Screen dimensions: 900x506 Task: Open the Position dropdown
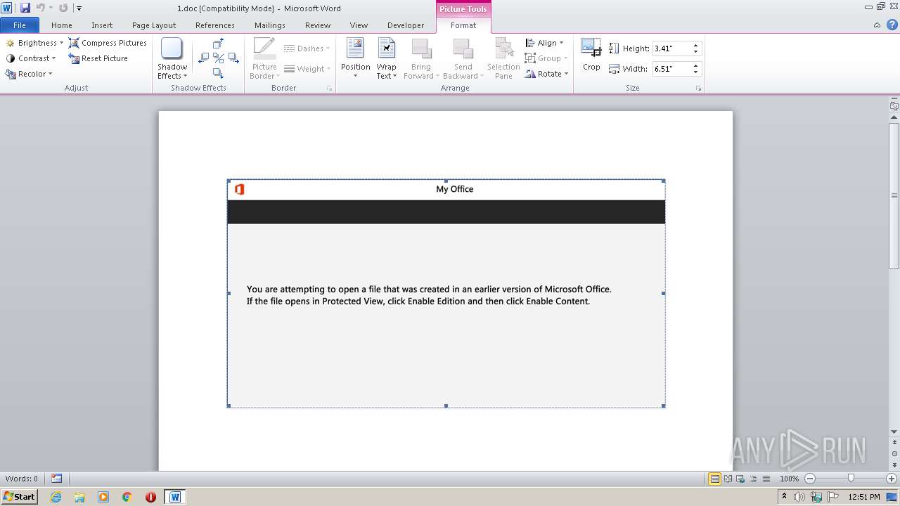pyautogui.click(x=355, y=58)
